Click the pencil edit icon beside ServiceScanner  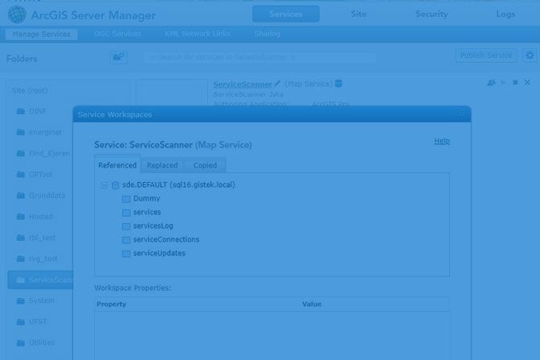(277, 83)
